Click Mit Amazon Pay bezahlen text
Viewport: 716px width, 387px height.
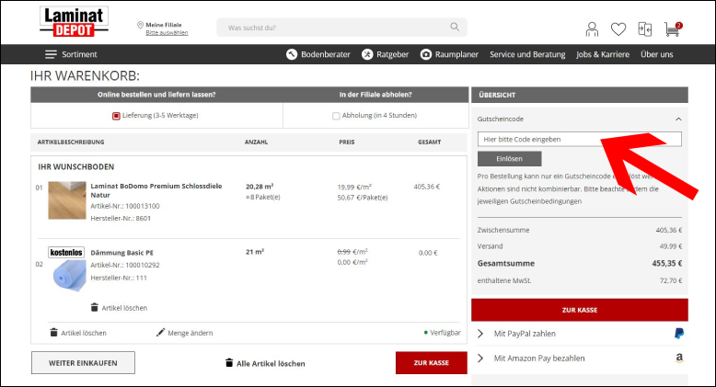point(539,359)
